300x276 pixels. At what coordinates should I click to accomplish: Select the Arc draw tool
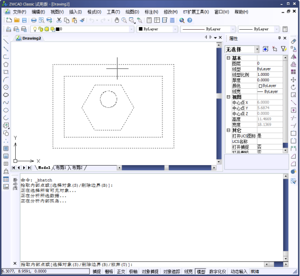[6, 80]
